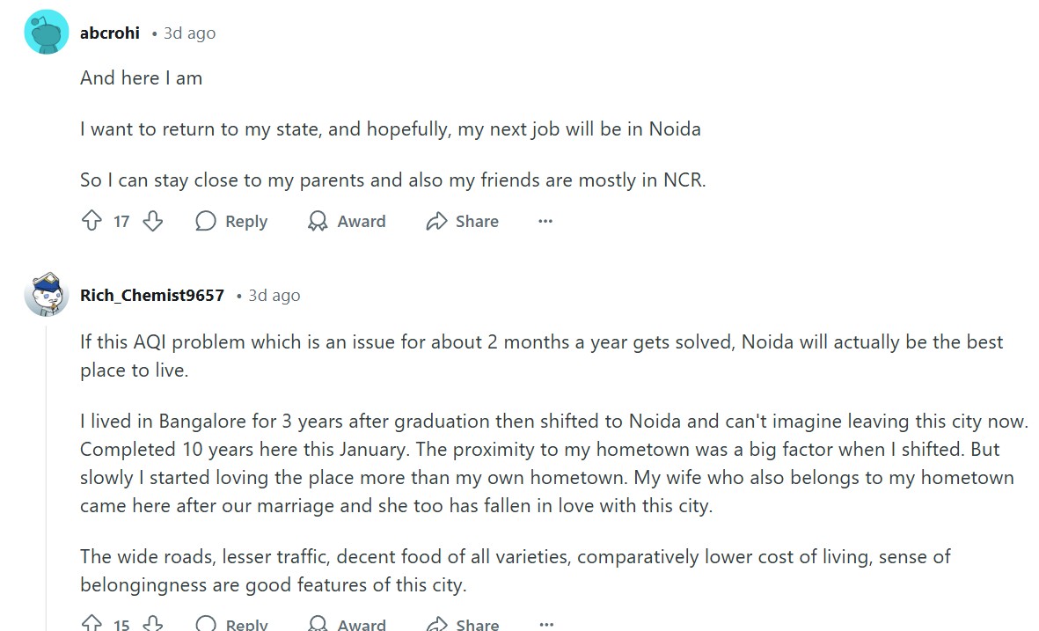The height and width of the screenshot is (631, 1039).
Task: Upvote Rich_Chemist9657's comment
Action: pos(91,623)
